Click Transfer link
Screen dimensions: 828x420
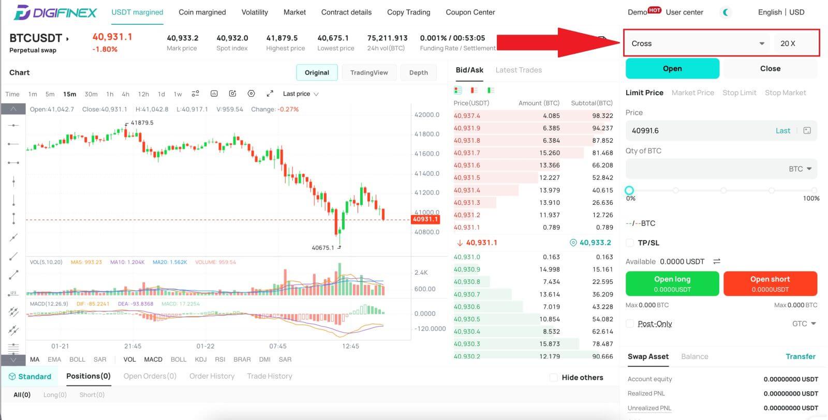(x=800, y=356)
